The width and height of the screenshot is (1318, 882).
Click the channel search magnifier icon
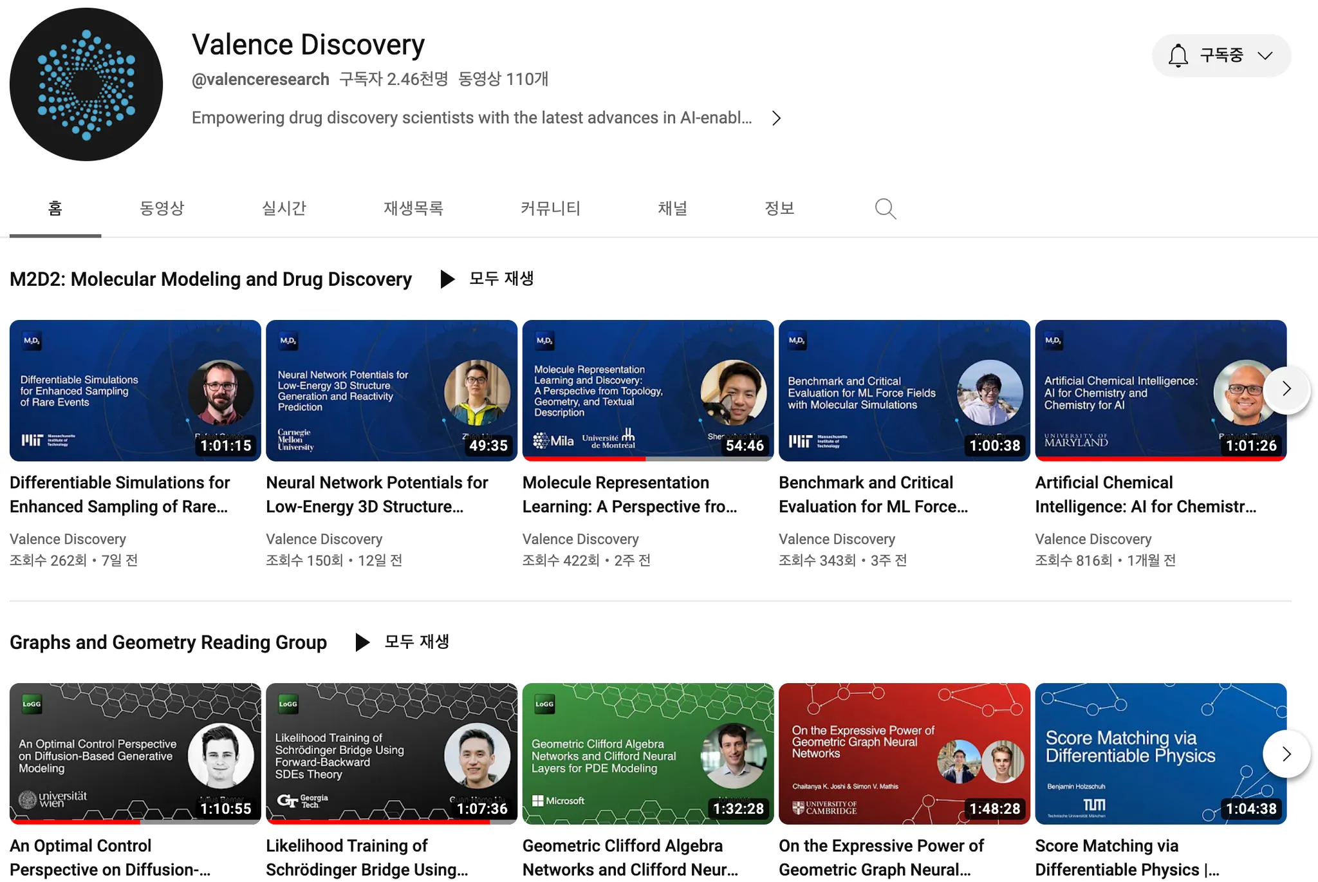pyautogui.click(x=886, y=209)
